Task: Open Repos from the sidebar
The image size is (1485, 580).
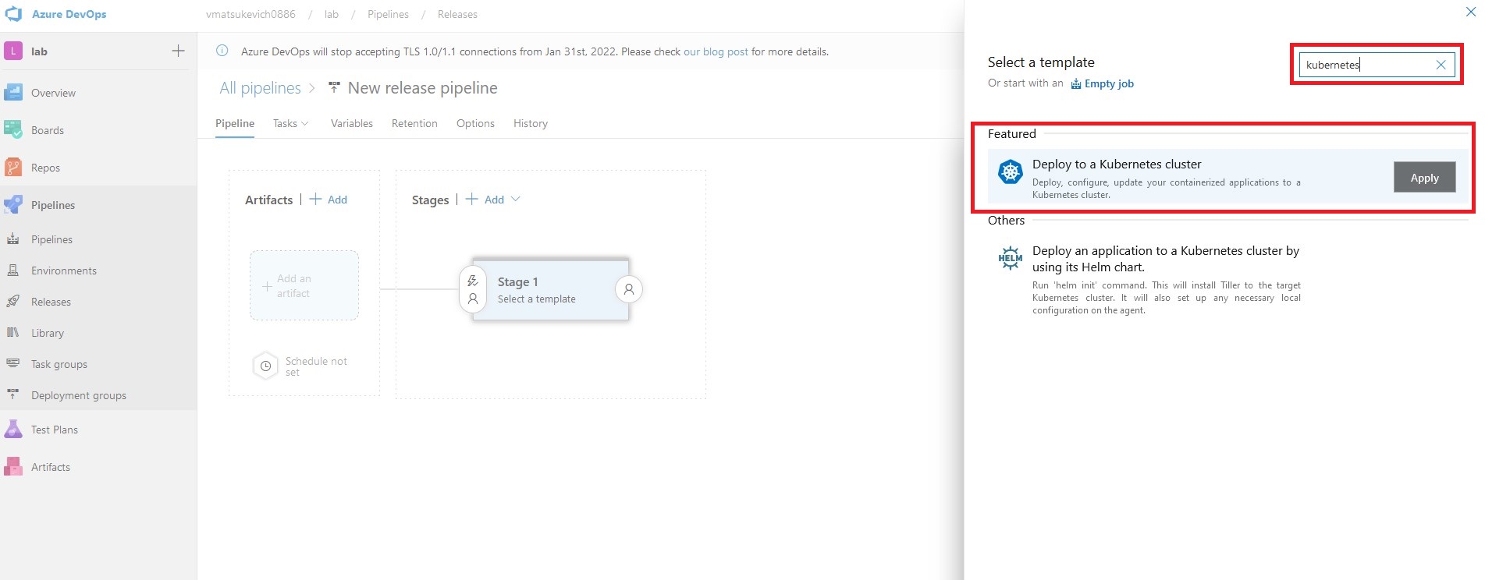Action: pyautogui.click(x=13, y=168)
